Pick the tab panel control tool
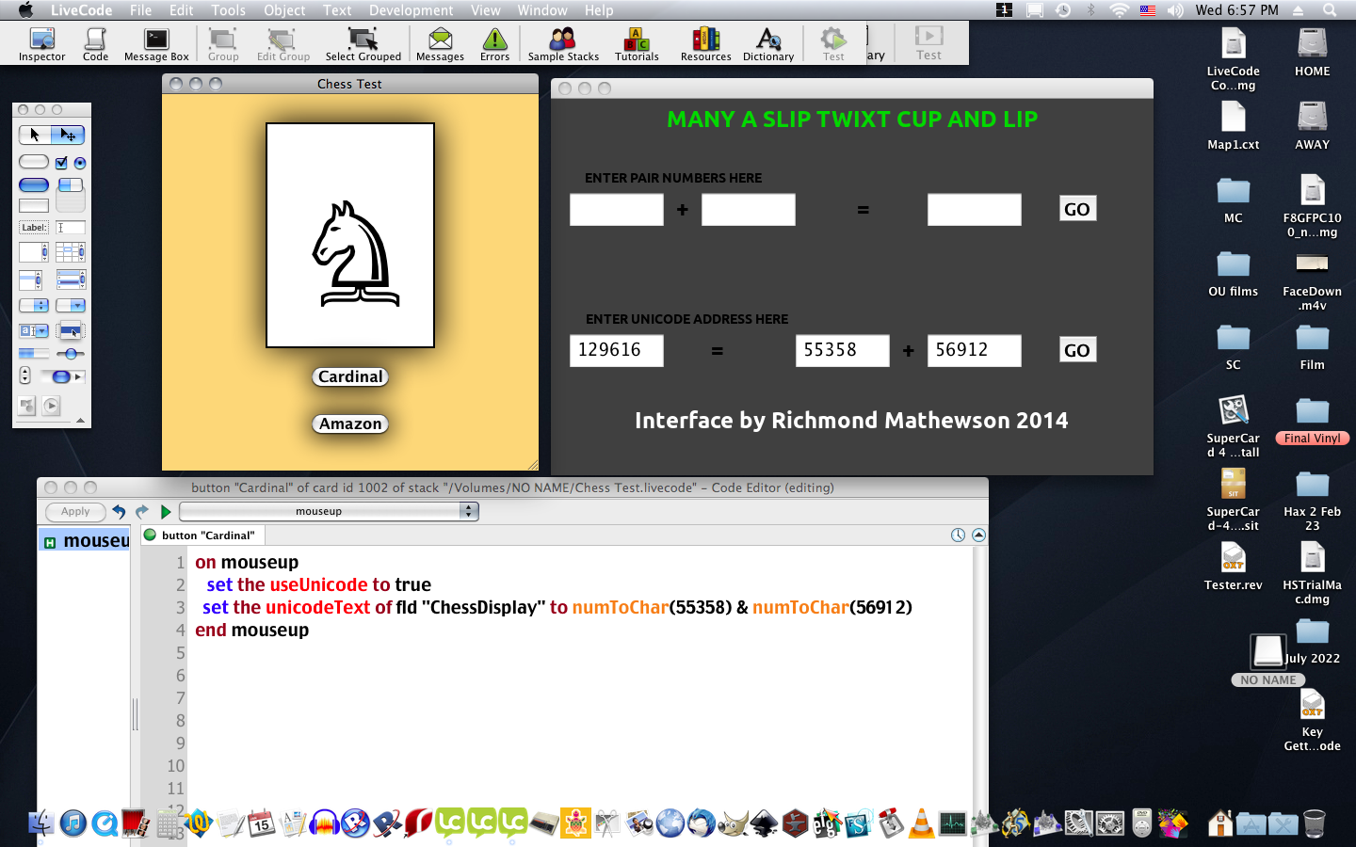Viewport: 1356px width, 847px height. point(71,194)
